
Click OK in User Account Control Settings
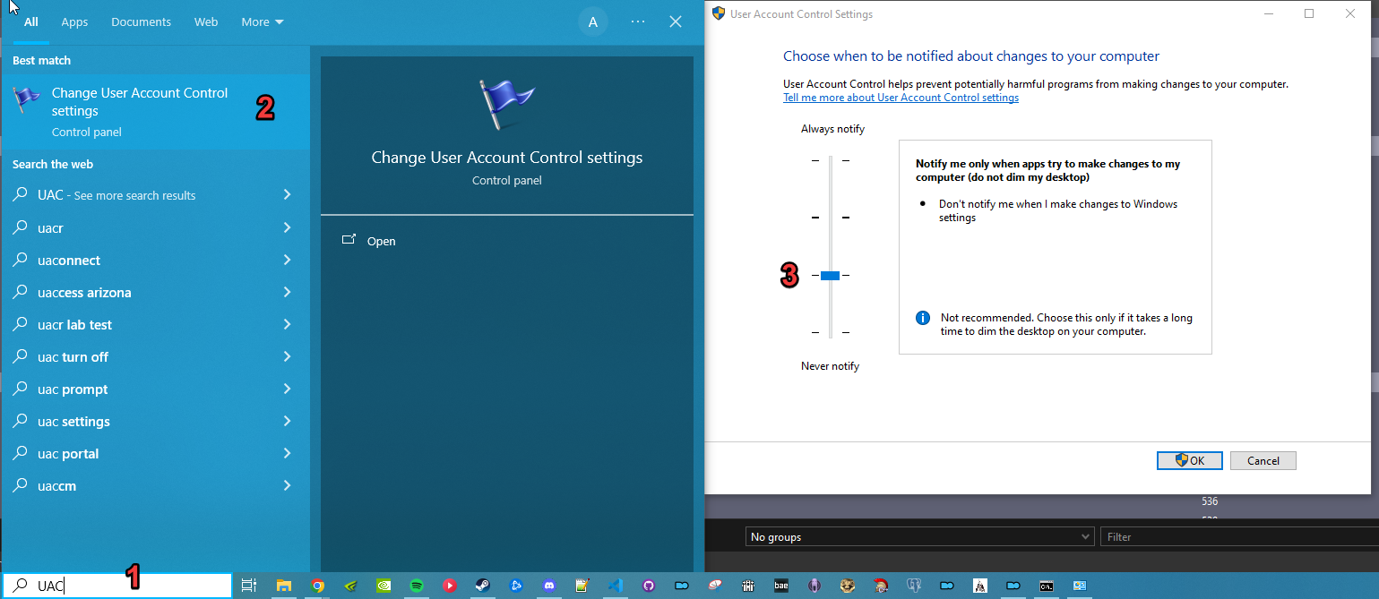click(x=1189, y=460)
